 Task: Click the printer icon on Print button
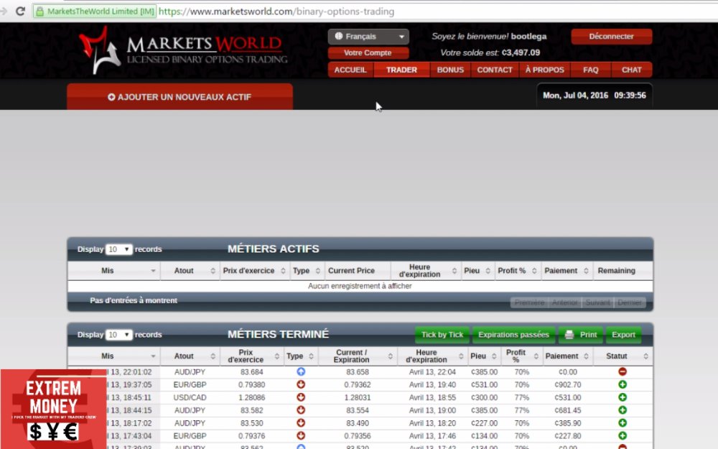[x=569, y=335]
